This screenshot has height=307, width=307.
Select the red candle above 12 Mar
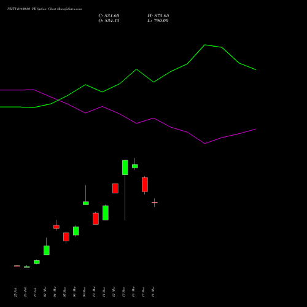115,188
